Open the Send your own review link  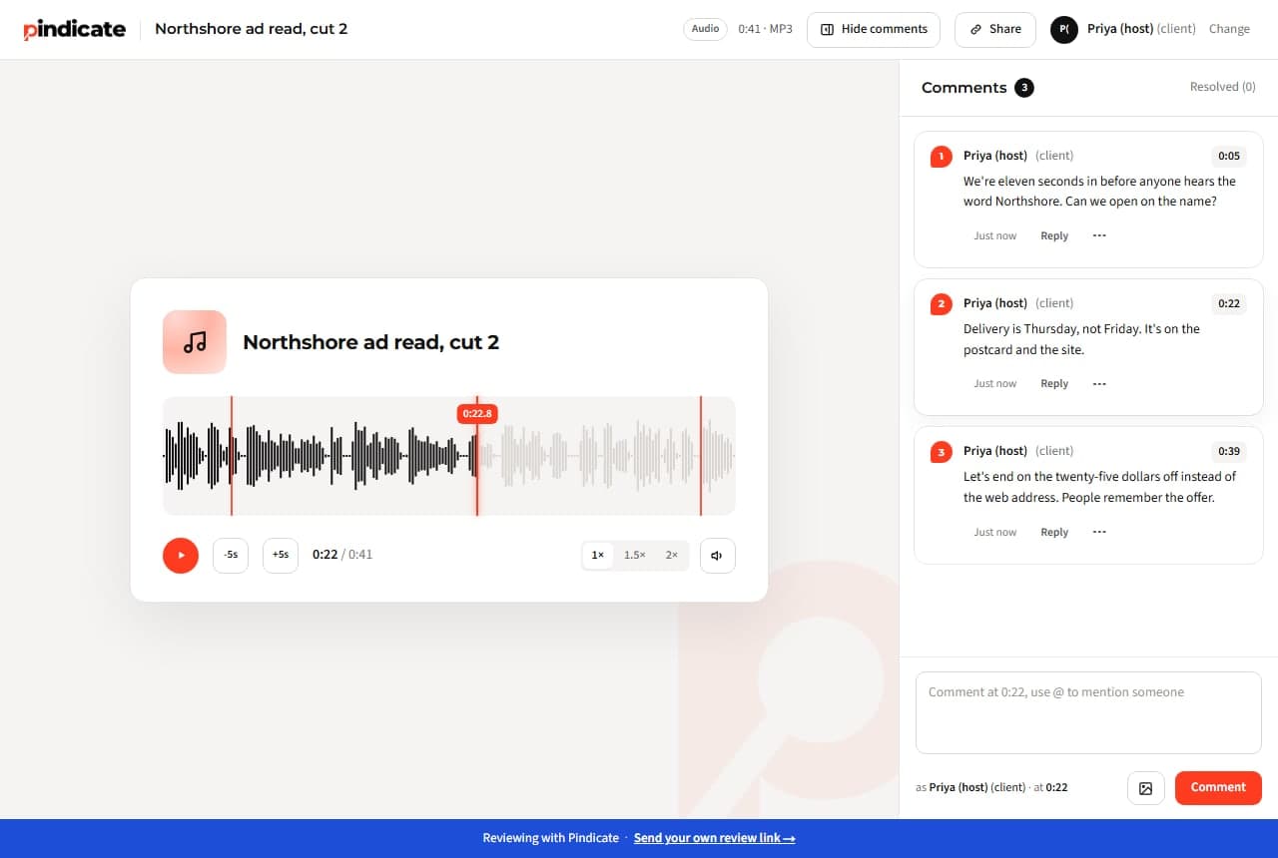[714, 838]
